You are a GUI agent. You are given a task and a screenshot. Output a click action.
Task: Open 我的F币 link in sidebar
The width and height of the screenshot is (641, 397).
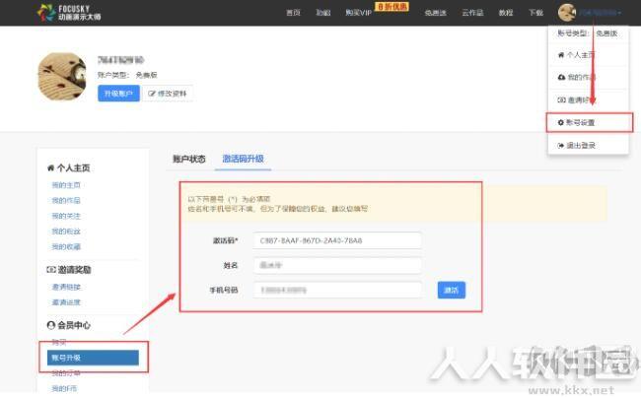pyautogui.click(x=64, y=388)
